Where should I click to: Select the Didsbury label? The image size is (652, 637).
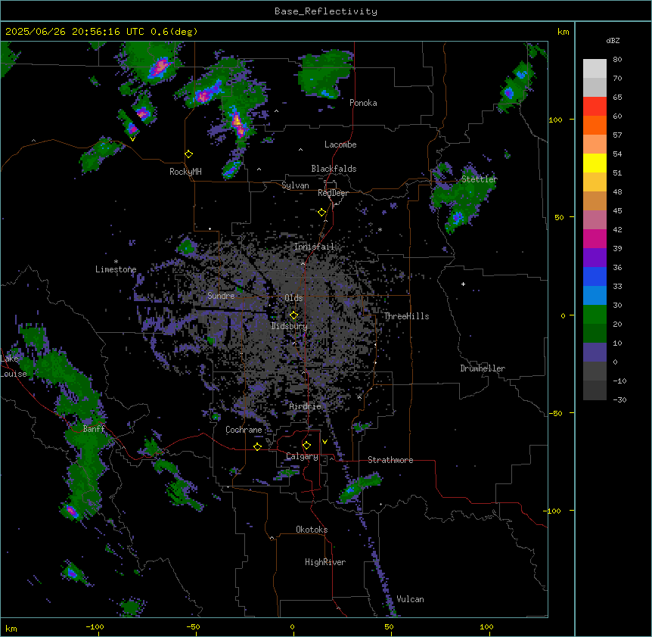tap(290, 326)
